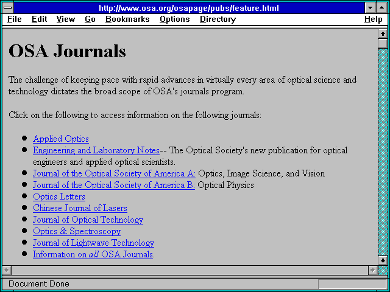Maximize the browser window with the up-arrow button

382,8
